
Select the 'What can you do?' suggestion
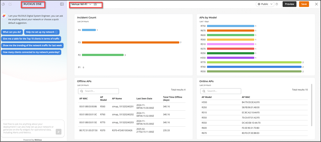(12, 32)
